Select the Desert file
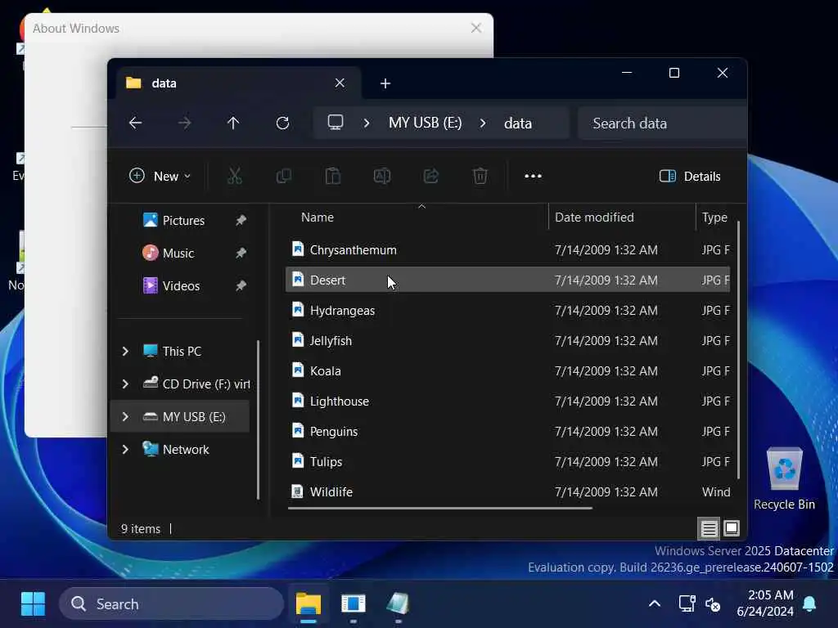Image resolution: width=838 pixels, height=628 pixels. 507,280
